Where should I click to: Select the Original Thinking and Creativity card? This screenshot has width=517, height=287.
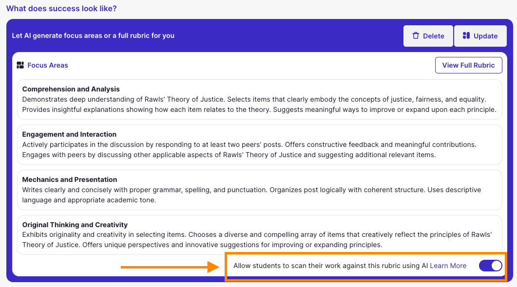259,234
